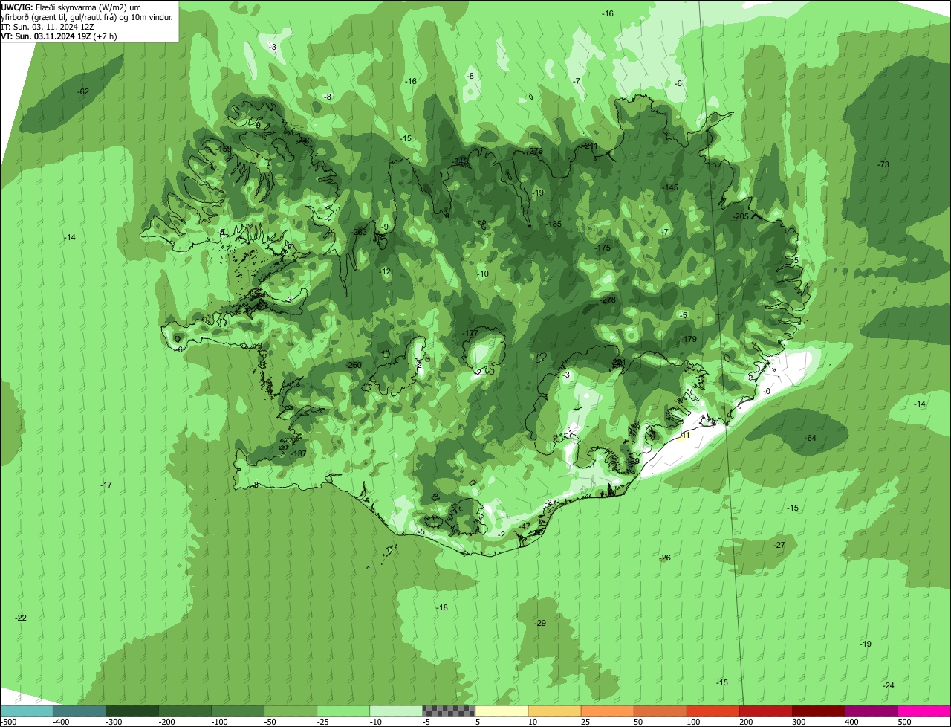951x727 pixels.
Task: Click the -205 value in east Iceland
Action: 740,216
